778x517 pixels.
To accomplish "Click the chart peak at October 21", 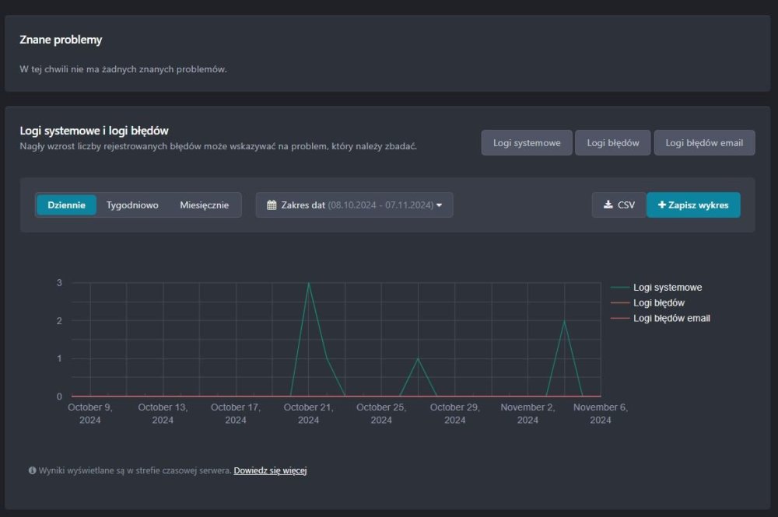I will pyautogui.click(x=309, y=283).
